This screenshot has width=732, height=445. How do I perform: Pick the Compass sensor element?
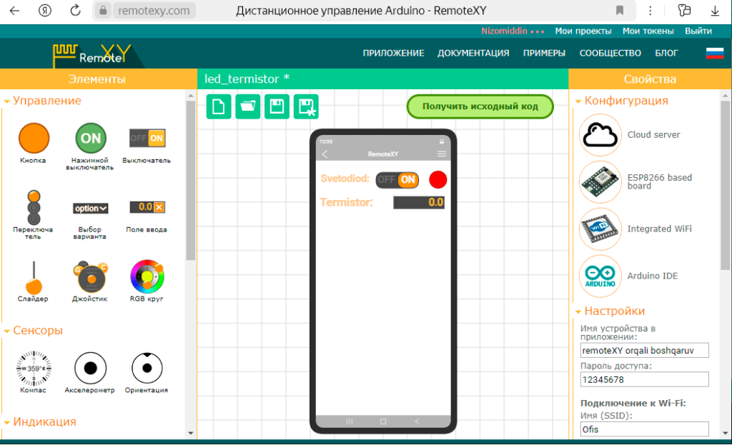click(34, 369)
